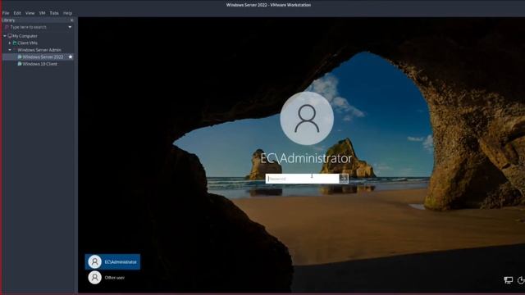The image size is (525, 295).
Task: Toggle favorite star for Windows Server 2022
Action: click(x=71, y=57)
